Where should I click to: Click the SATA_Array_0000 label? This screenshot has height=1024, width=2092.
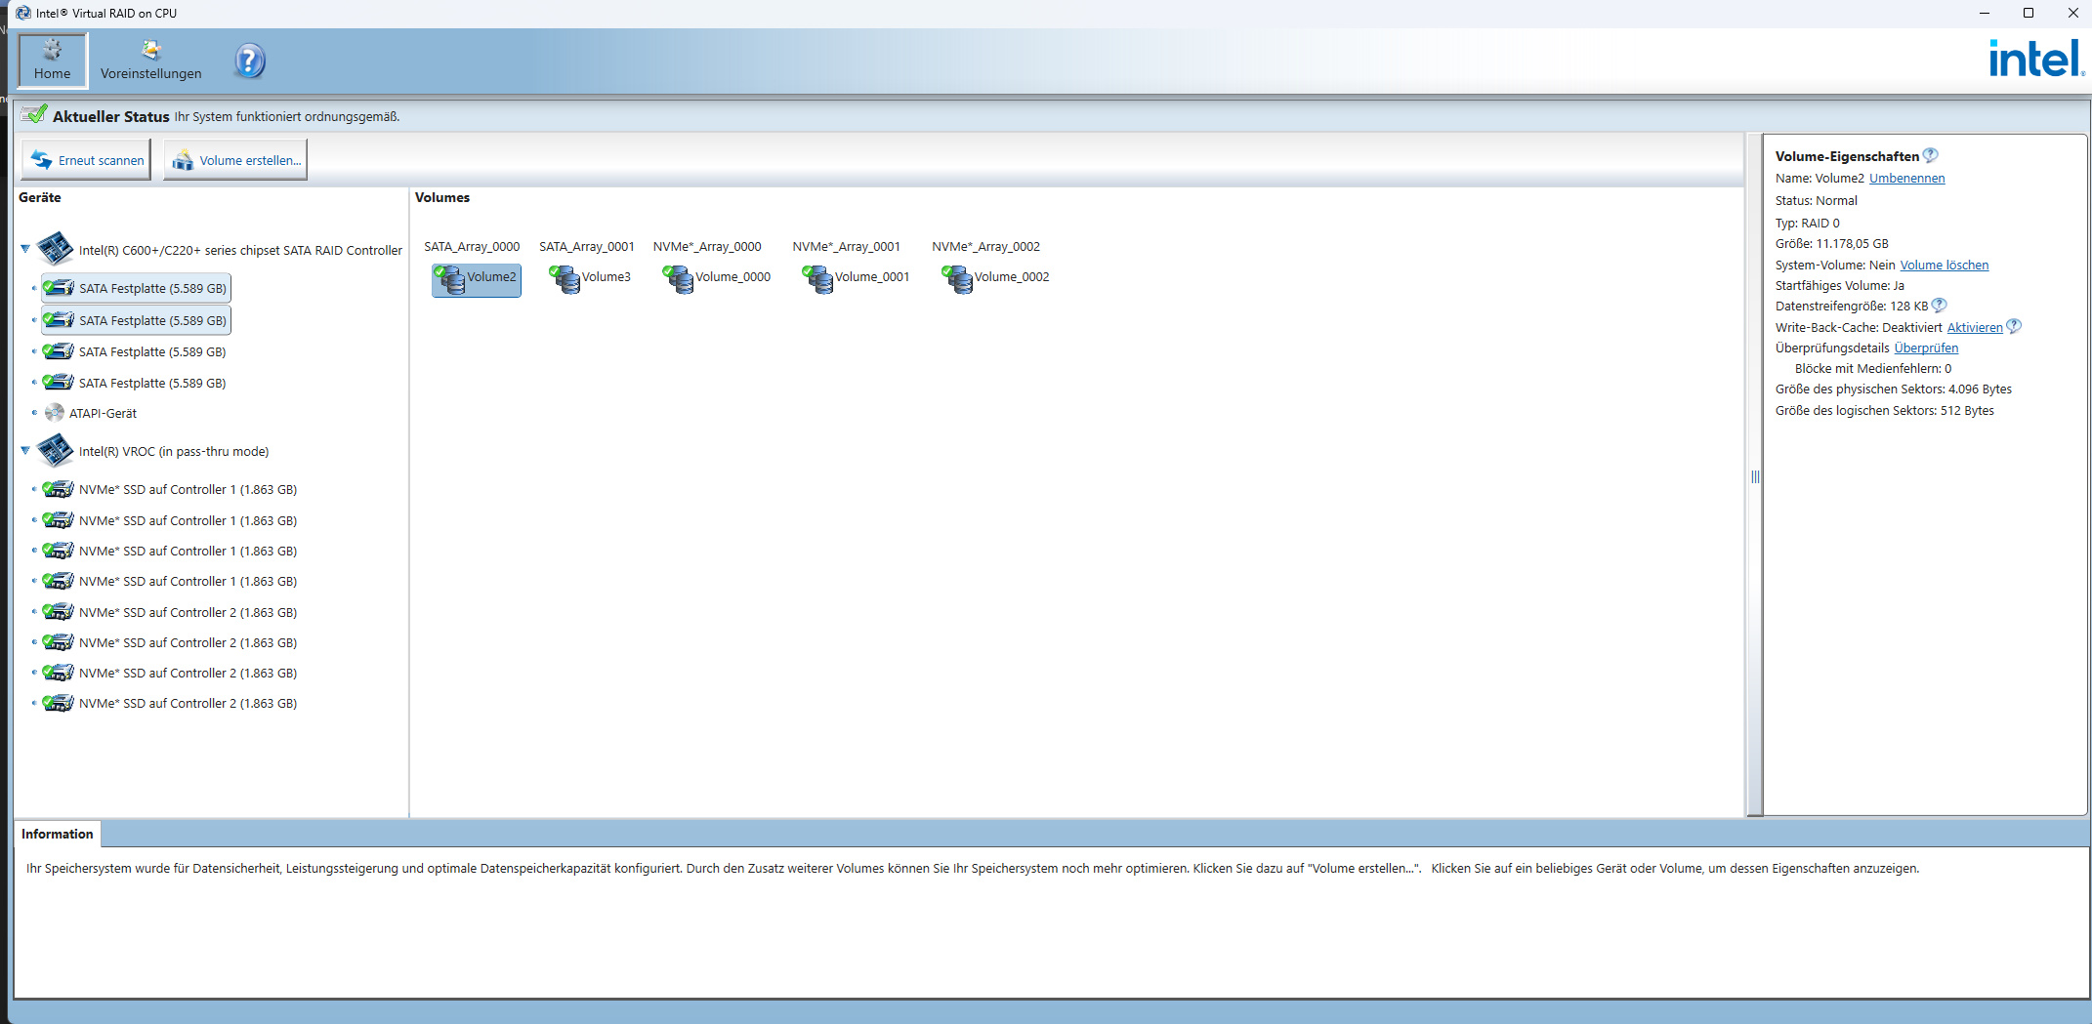click(x=472, y=246)
